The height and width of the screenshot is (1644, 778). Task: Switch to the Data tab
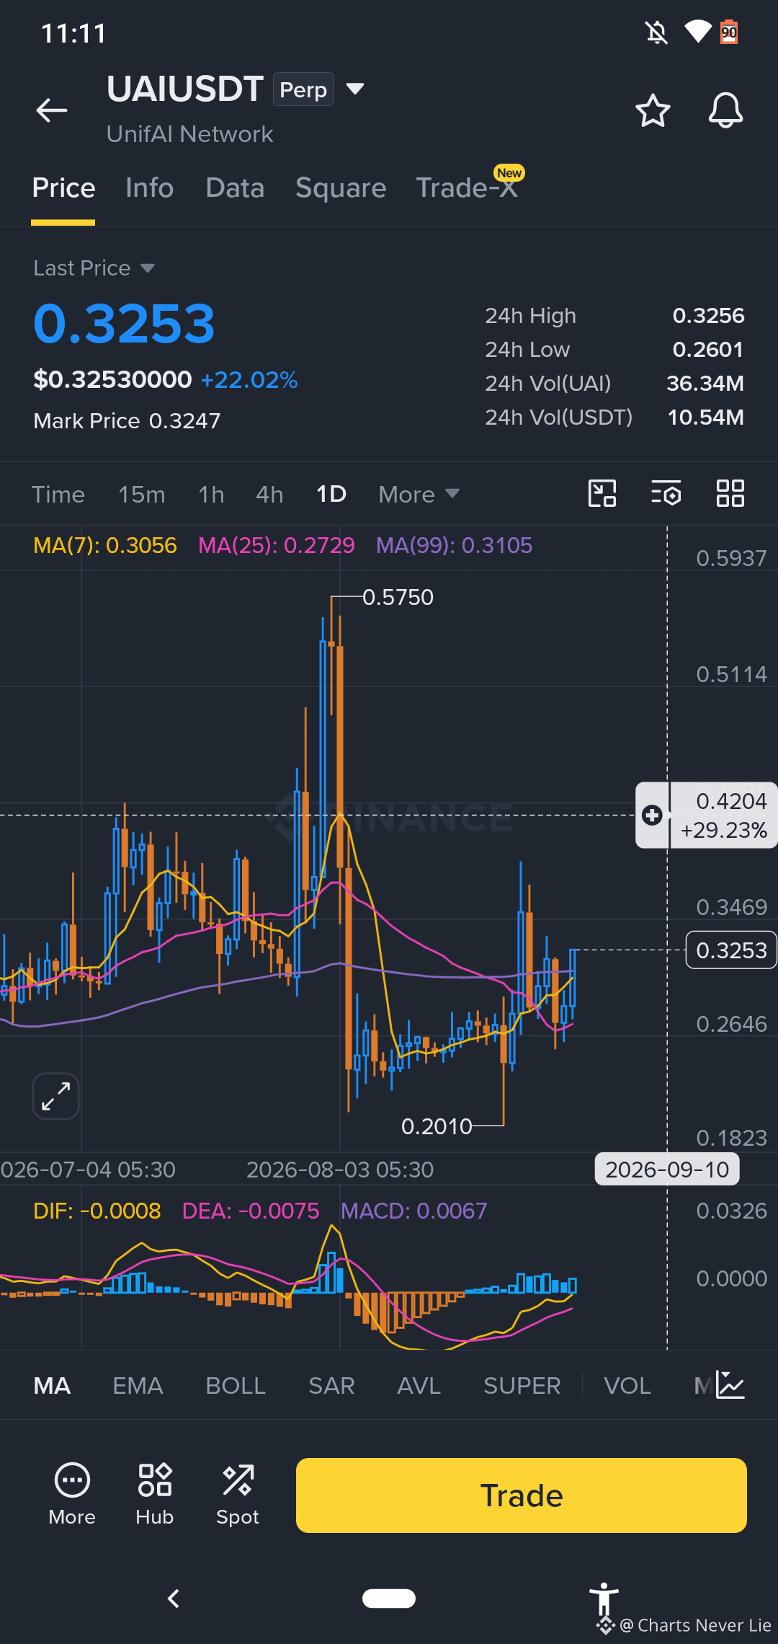point(235,188)
